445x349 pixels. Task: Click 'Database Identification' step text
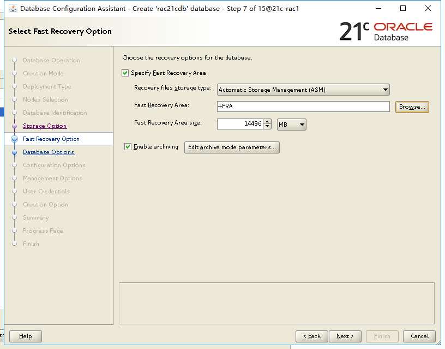pyautogui.click(x=55, y=113)
